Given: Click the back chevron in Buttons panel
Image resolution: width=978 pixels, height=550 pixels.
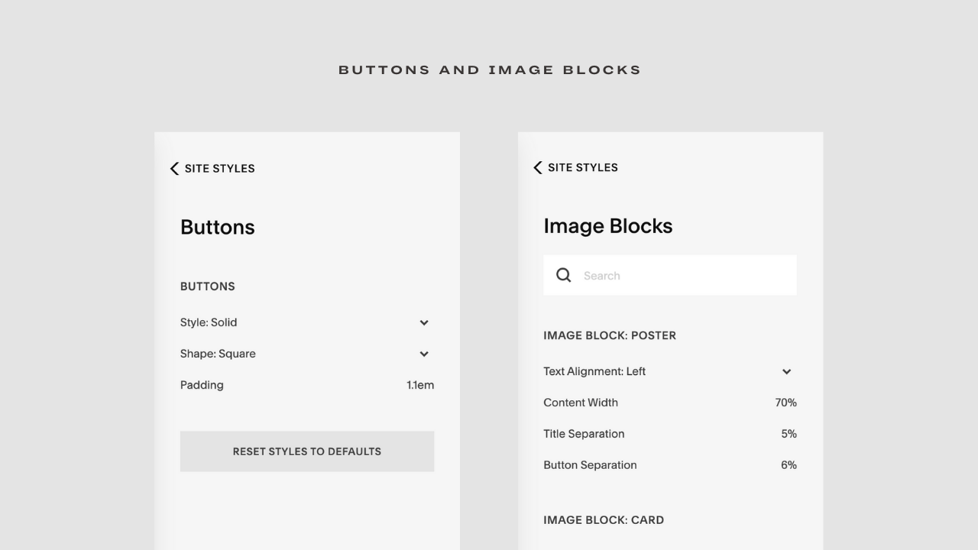Looking at the screenshot, I should [x=174, y=168].
